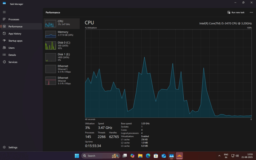Click the network icon in system tray
Screen dimensions: 256x160
click(233, 156)
